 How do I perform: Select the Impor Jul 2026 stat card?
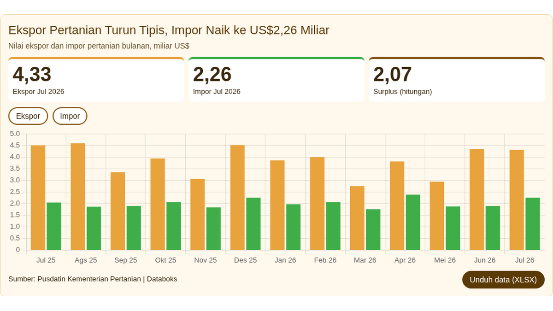coord(276,79)
